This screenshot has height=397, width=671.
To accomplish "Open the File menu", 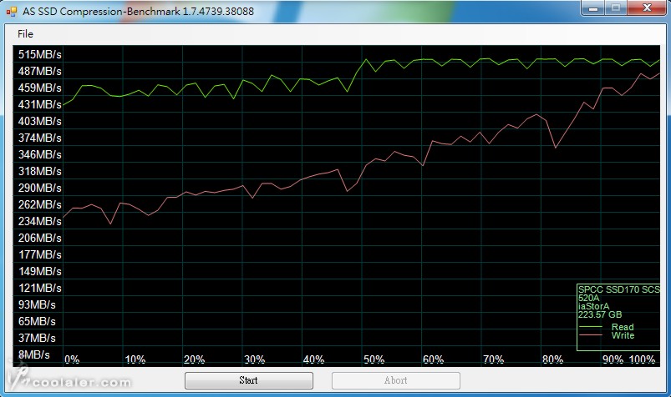I will 25,33.
